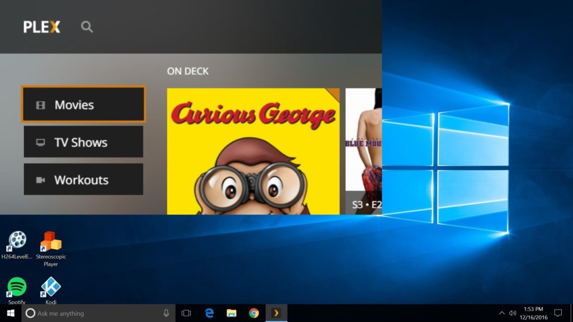This screenshot has width=573, height=322.
Task: Click the Cortana microphone icon
Action: click(x=166, y=313)
